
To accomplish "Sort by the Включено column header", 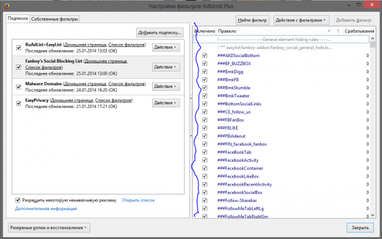I will pyautogui.click(x=205, y=31).
